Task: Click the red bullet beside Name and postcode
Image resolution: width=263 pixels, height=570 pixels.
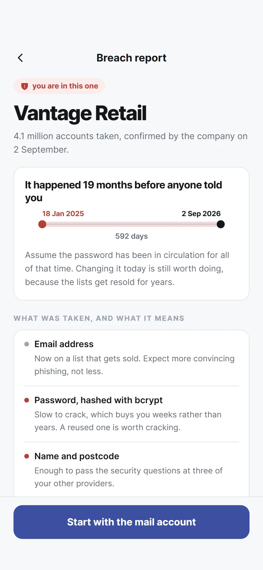Action: [27, 456]
